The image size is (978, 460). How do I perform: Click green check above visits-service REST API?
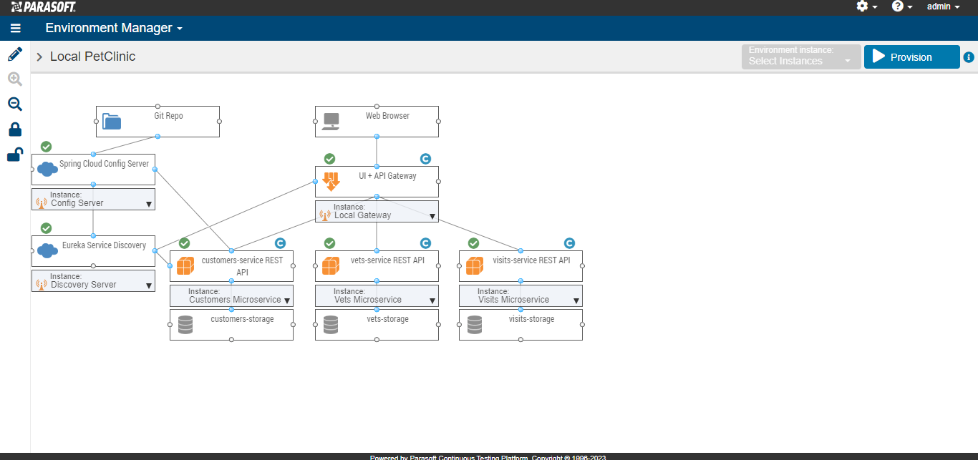pyautogui.click(x=474, y=243)
